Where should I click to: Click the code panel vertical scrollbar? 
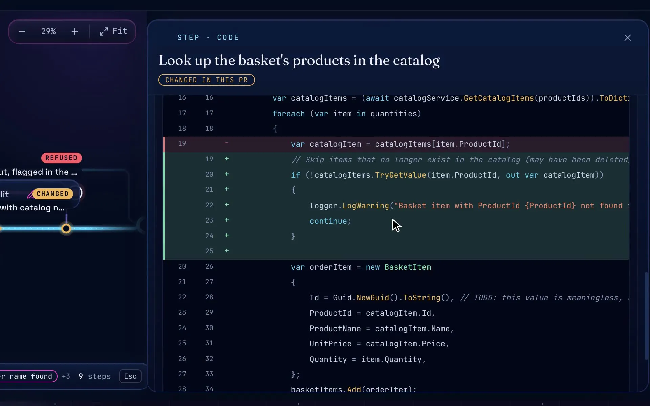click(x=646, y=316)
